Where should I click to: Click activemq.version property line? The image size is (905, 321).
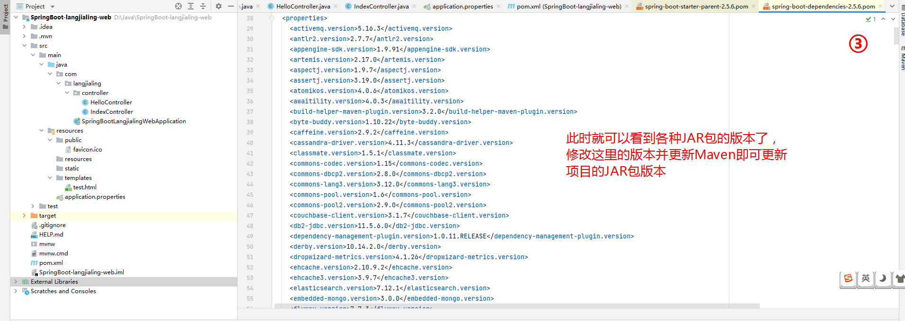click(371, 29)
